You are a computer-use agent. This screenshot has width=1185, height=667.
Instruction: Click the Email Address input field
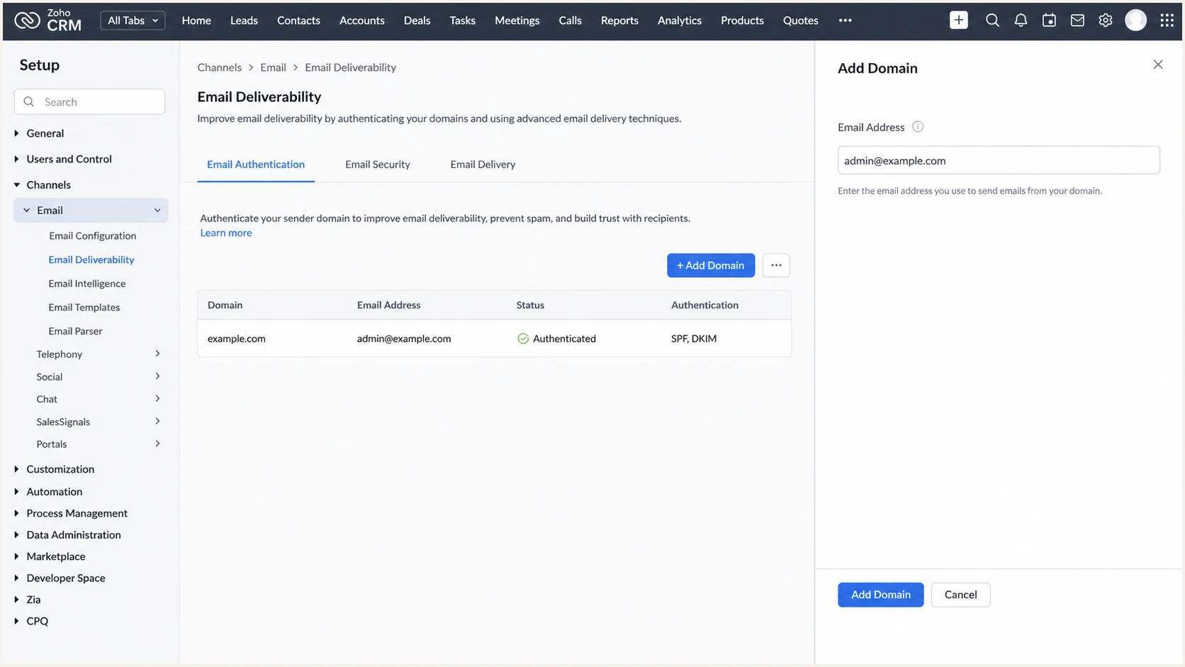tap(999, 160)
